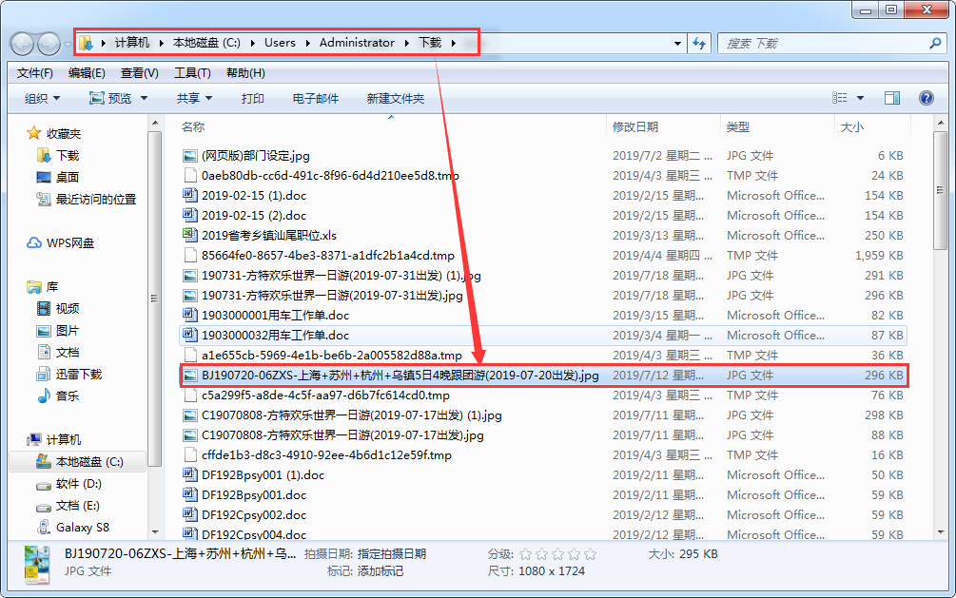Open 迅雷下载 library in sidebar

tap(78, 374)
